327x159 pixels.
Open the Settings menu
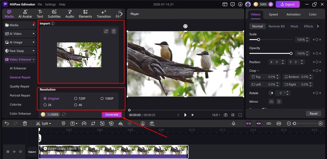[x=50, y=4]
